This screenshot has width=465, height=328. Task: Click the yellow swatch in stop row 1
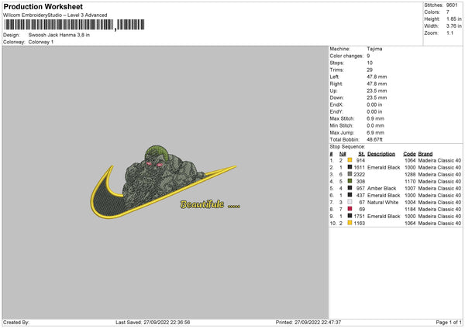pyautogui.click(x=350, y=160)
